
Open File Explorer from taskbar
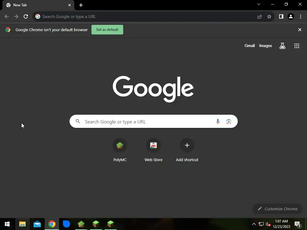[x=22, y=224]
